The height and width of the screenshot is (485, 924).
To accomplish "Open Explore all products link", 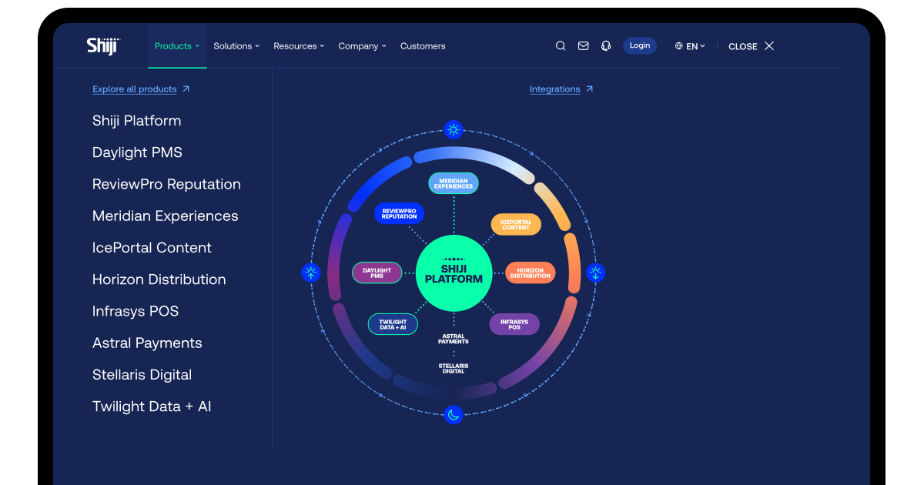I will [x=135, y=89].
